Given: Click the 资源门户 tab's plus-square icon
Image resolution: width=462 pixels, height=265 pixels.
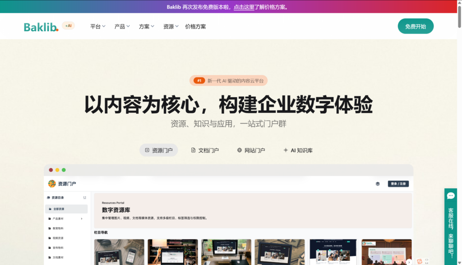Looking at the screenshot, I should click(147, 150).
